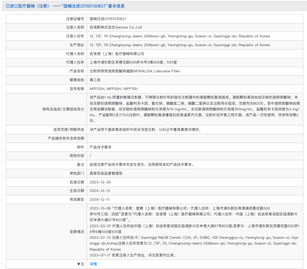Image resolution: width=307 pixels, height=269 pixels.
Task: Click the document icon in page header
Action: pyautogui.click(x=7, y=6)
